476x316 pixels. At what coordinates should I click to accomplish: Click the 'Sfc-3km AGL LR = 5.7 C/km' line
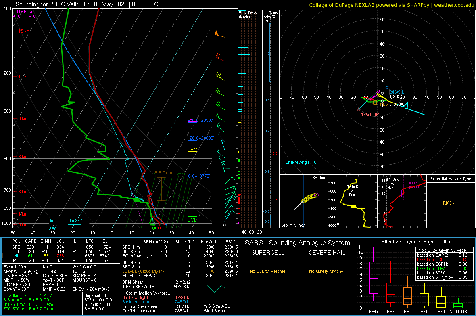(30, 295)
